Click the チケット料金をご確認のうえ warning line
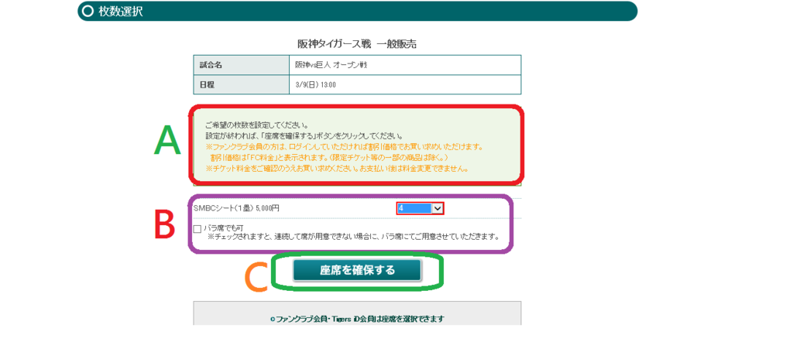This screenshot has width=793, height=342. tap(336, 169)
